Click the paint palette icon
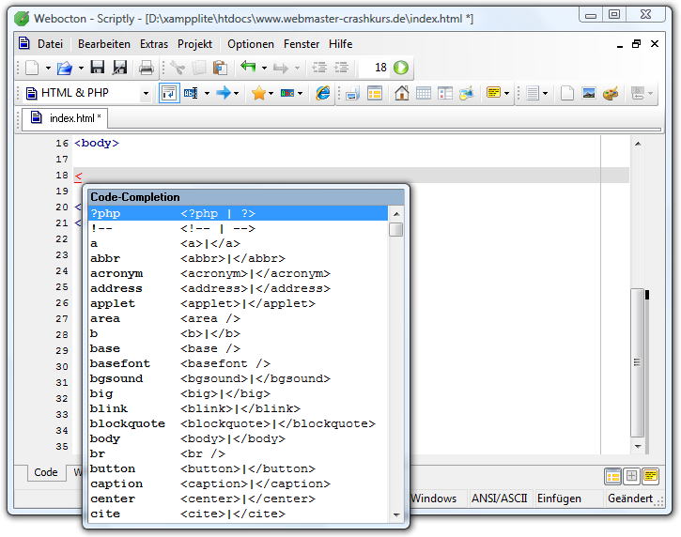This screenshot has height=537, width=681. [611, 93]
